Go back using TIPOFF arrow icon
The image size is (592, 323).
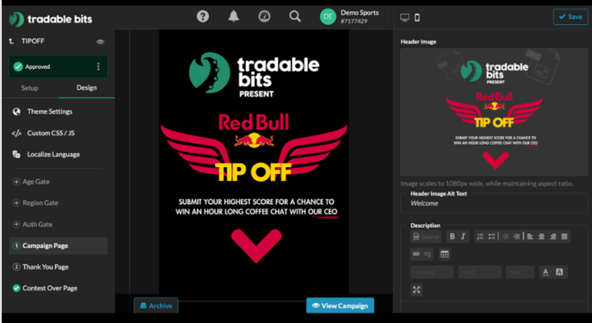pyautogui.click(x=11, y=41)
